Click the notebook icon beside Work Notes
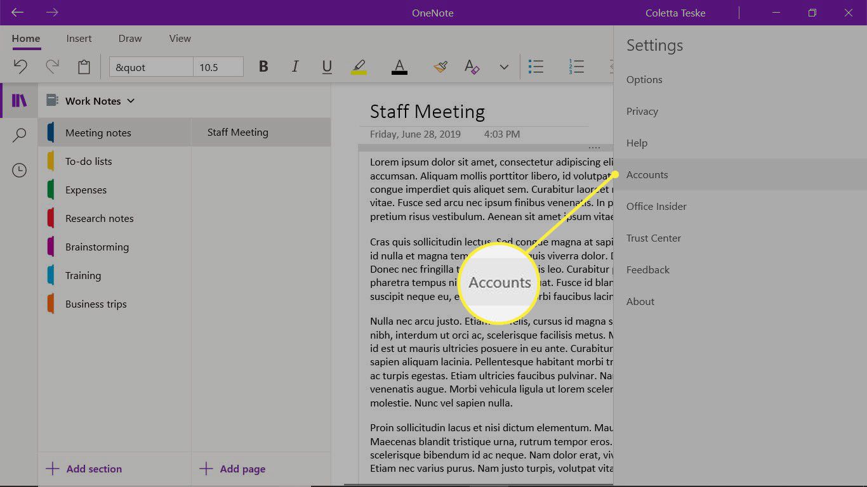 point(52,101)
